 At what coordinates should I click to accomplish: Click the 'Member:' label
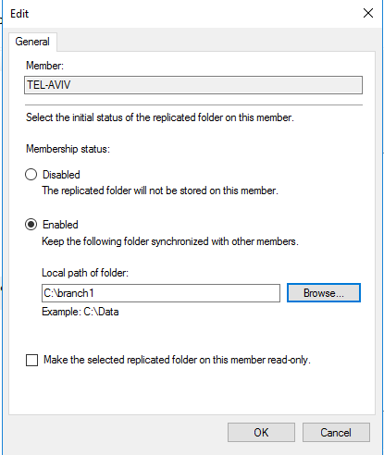[44, 66]
